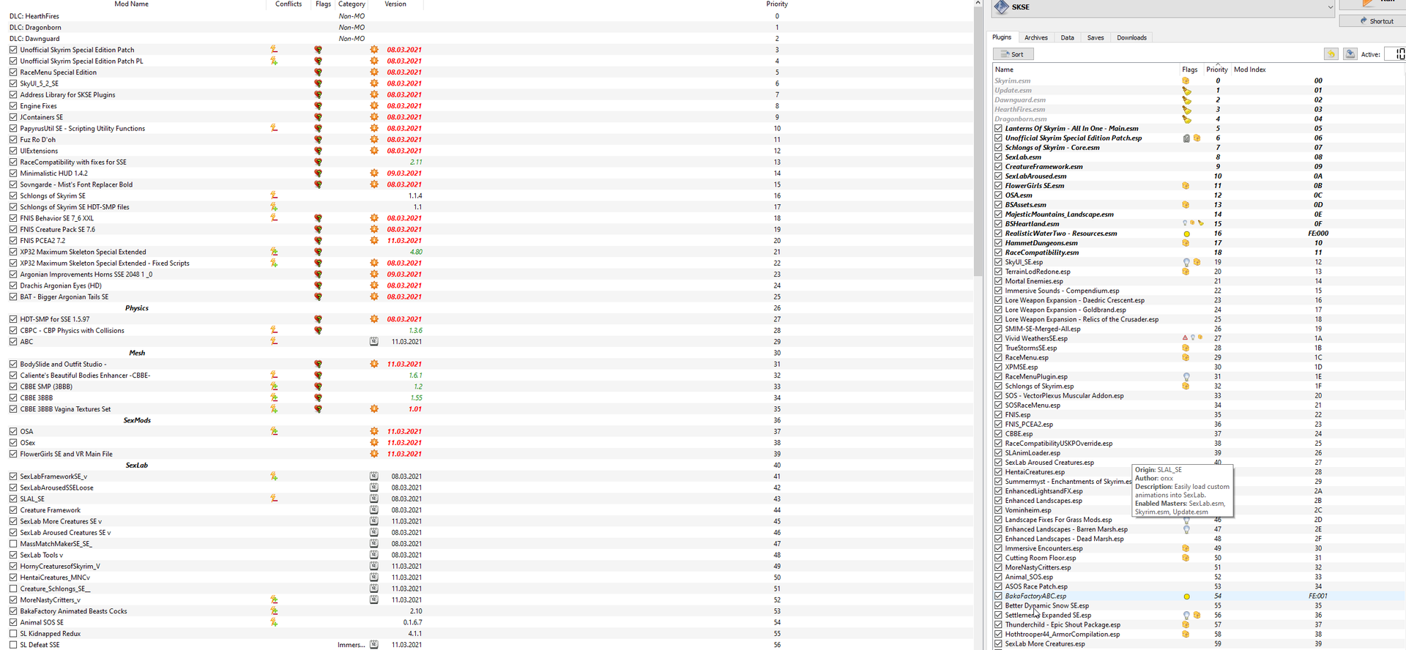Disable the SkyUI_5_2_SE mod checkbox
The width and height of the screenshot is (1406, 650).
click(x=13, y=83)
